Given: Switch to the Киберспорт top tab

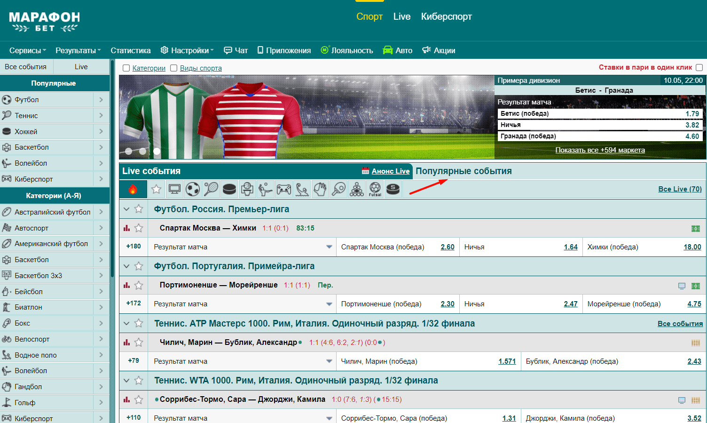Looking at the screenshot, I should (x=447, y=16).
